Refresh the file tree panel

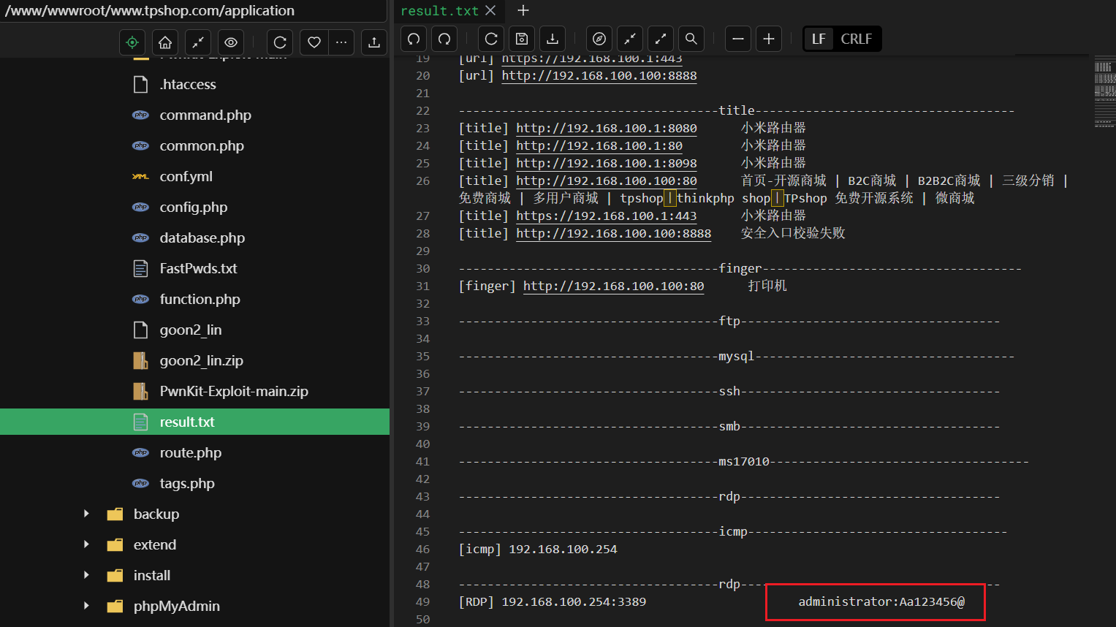pyautogui.click(x=280, y=42)
